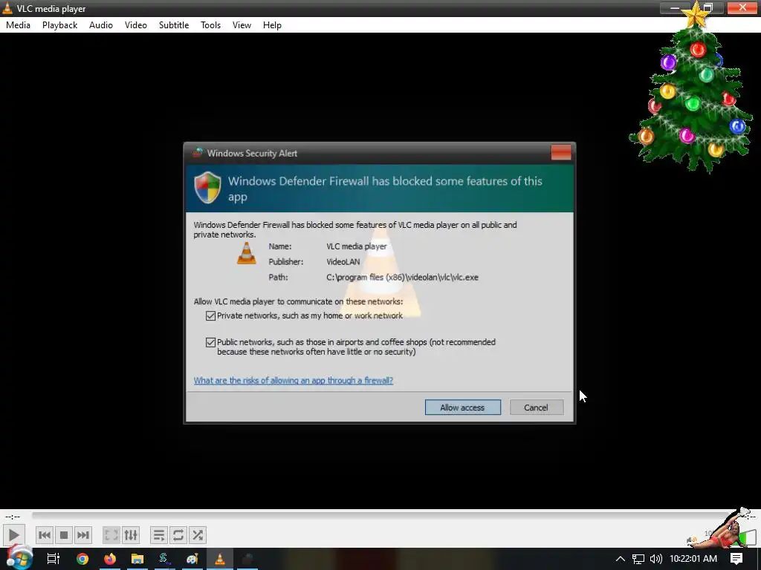This screenshot has width=761, height=570.
Task: Open the Windows Start menu orb
Action: pos(19,558)
